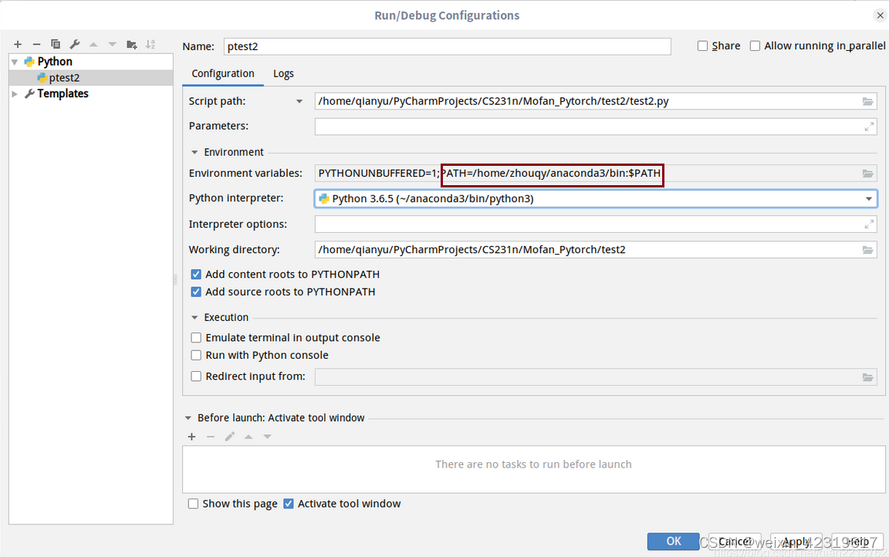Image resolution: width=889 pixels, height=557 pixels.
Task: Open environment variables editor icon
Action: [868, 173]
